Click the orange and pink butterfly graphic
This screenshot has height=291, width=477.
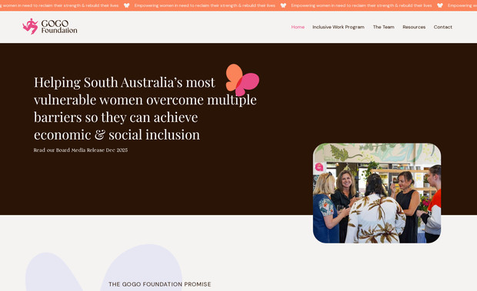pos(242,80)
